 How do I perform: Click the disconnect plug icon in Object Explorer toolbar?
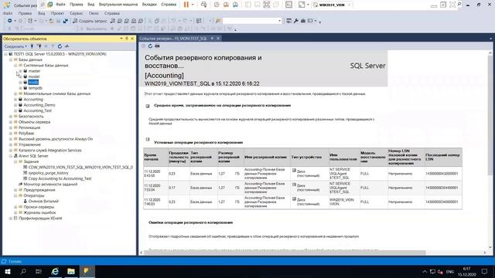[x=39, y=46]
